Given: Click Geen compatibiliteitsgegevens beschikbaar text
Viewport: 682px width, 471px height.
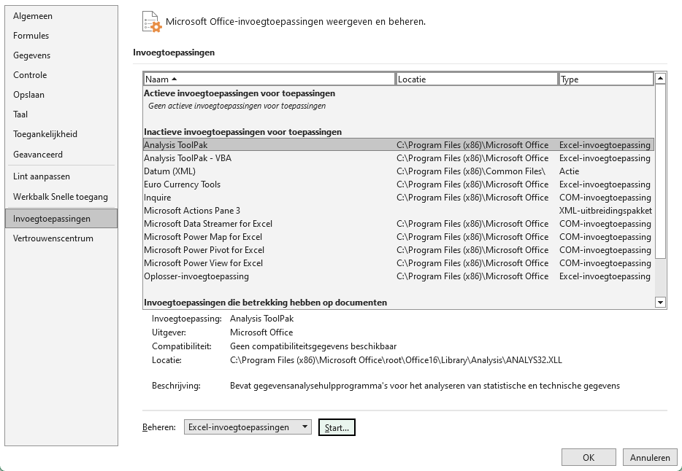Looking at the screenshot, I should (313, 346).
